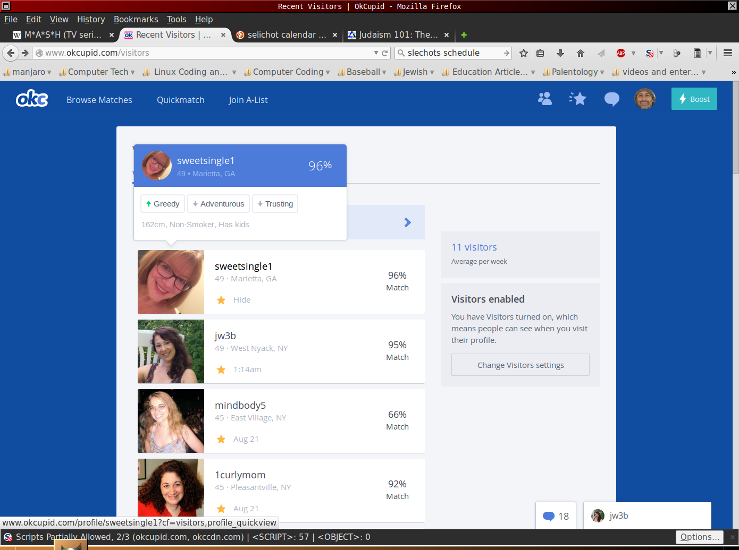739x550 pixels.
Task: Open the jw3b profile name in list
Action: pos(225,336)
